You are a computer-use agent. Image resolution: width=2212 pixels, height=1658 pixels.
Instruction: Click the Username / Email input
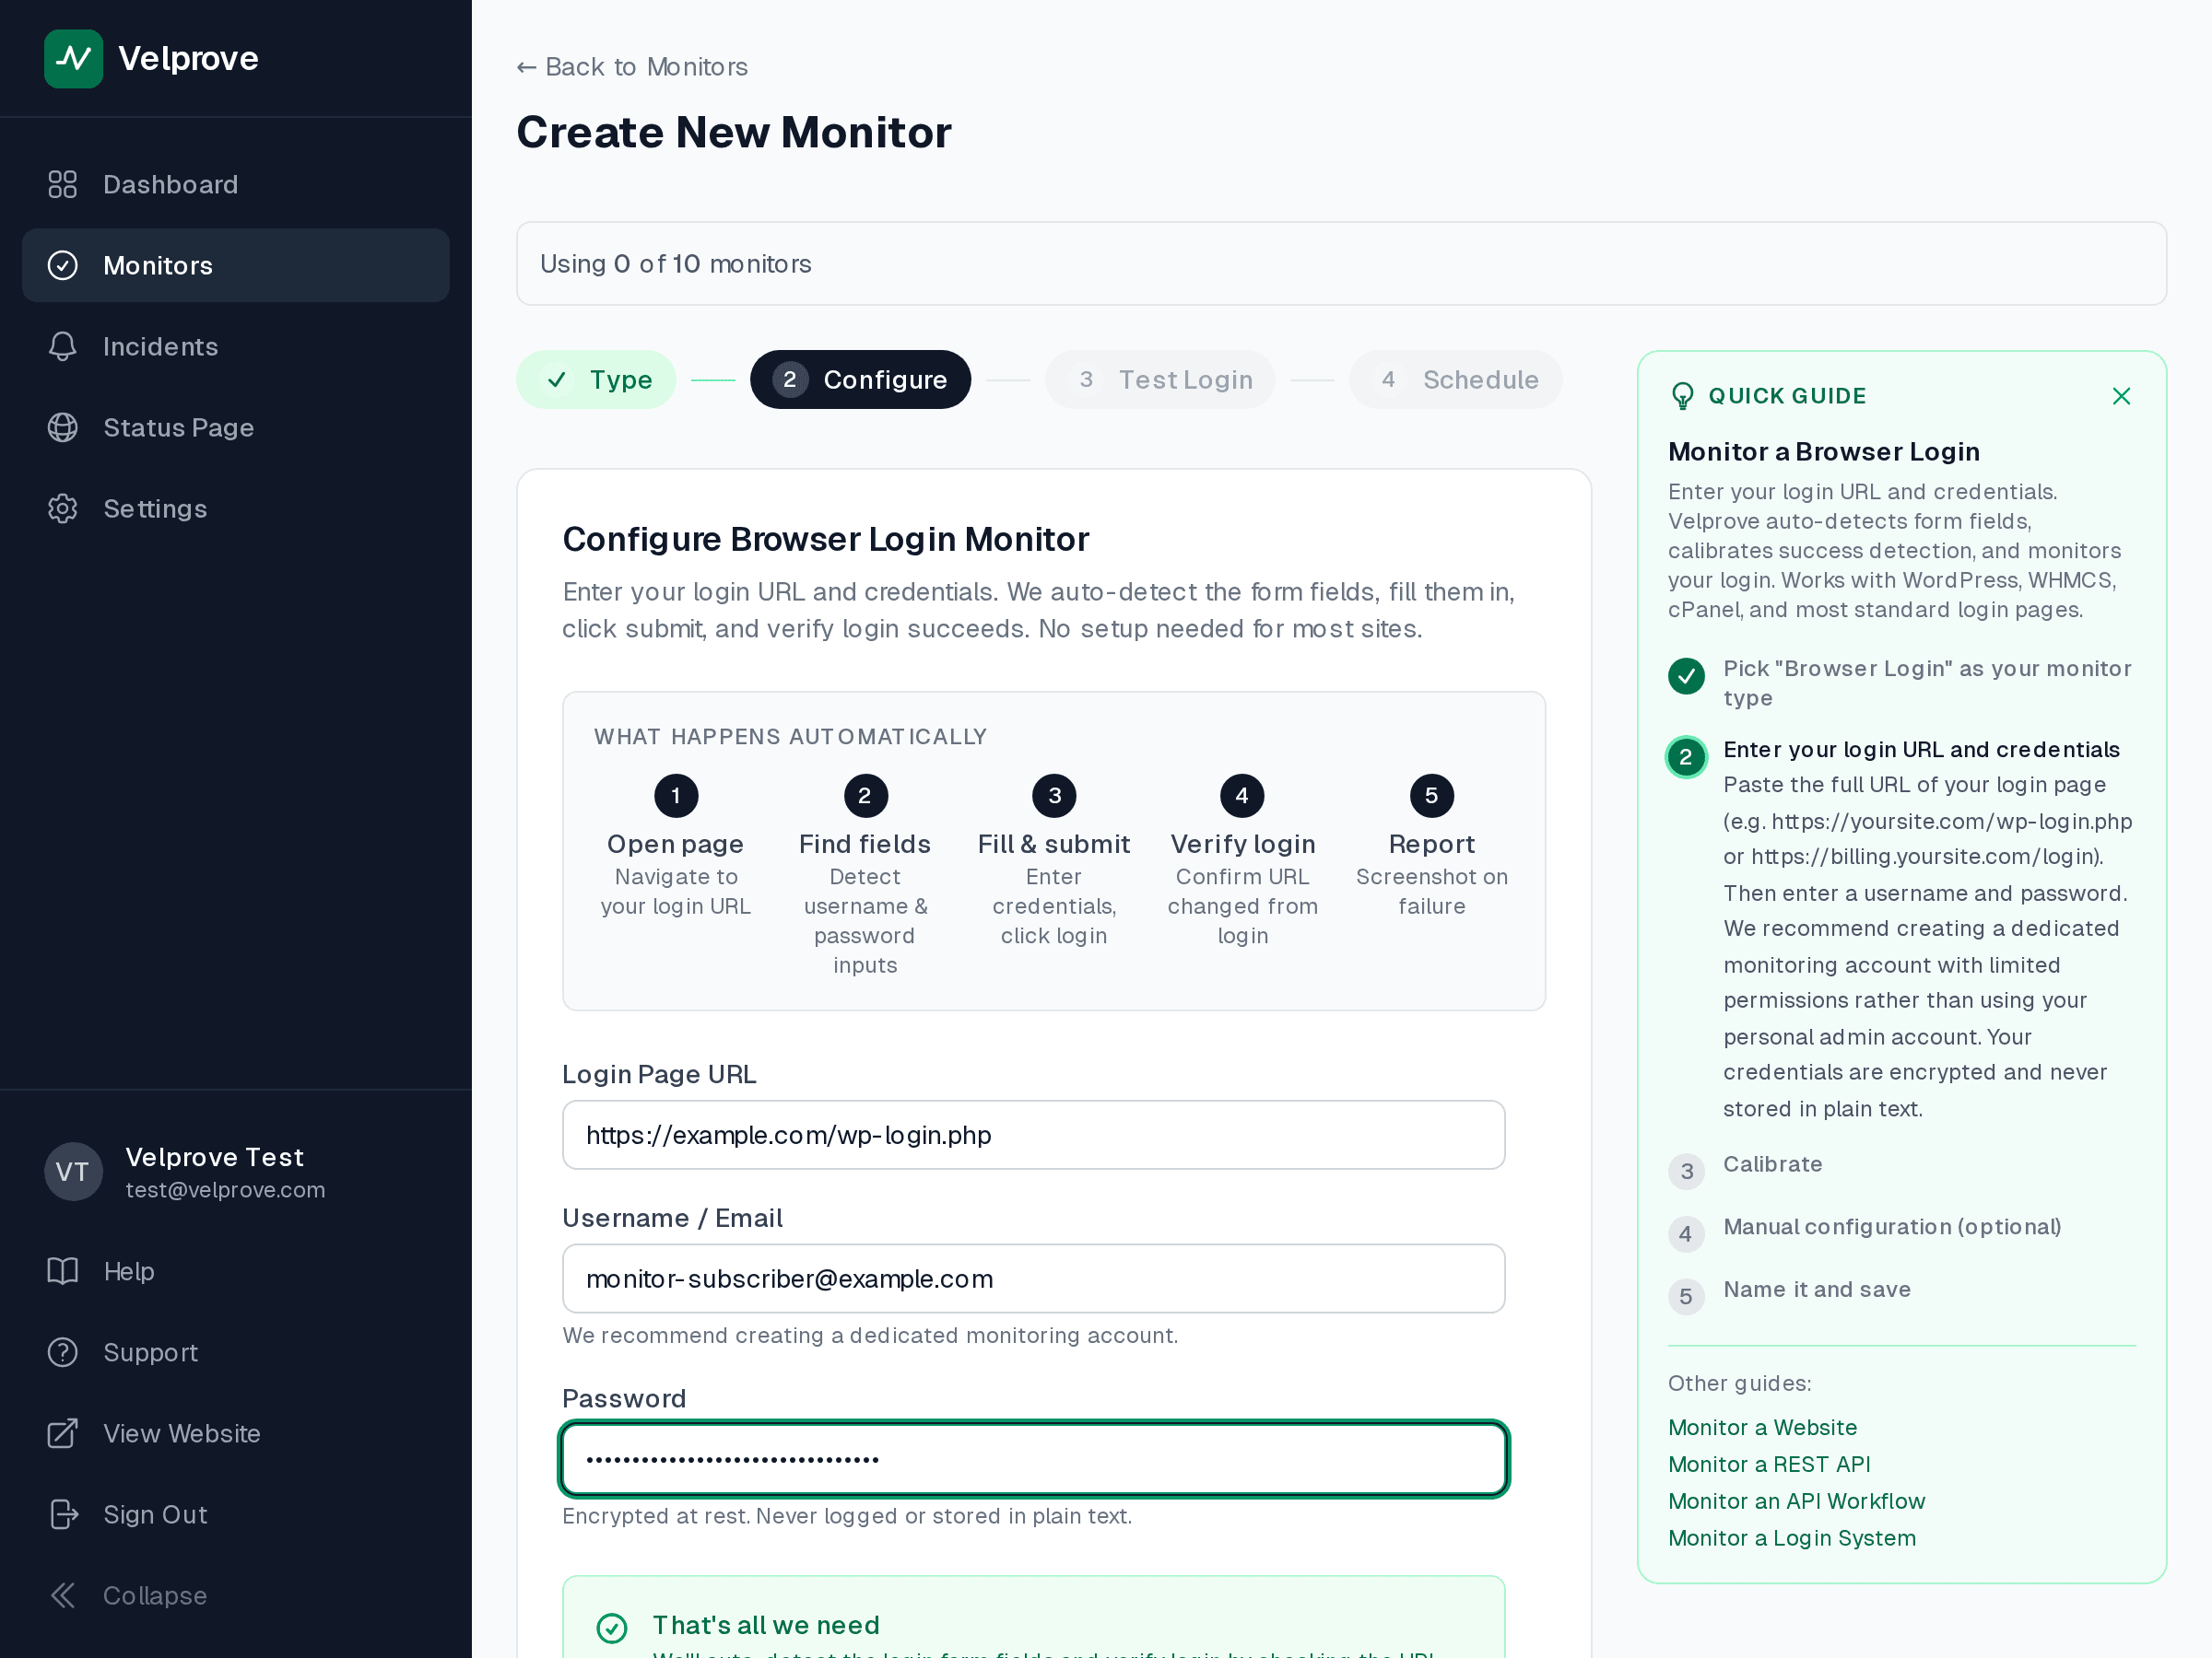click(1033, 1279)
